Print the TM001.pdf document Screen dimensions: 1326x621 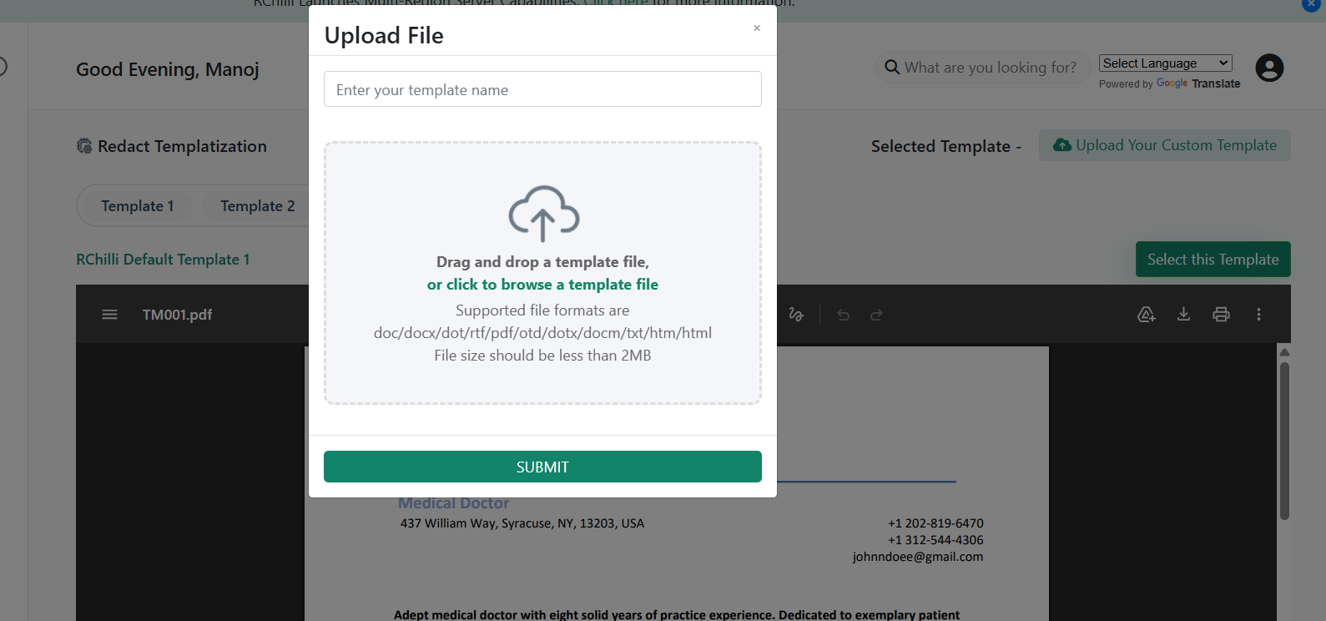[x=1221, y=315]
